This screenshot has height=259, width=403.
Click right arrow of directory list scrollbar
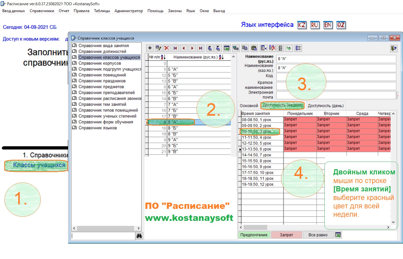click(139, 228)
